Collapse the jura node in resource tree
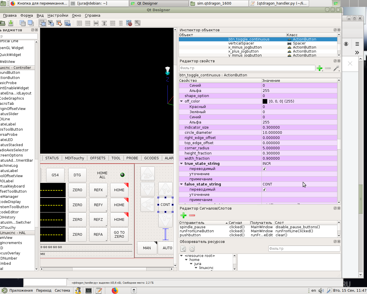367x294 pixels. (x=191, y=264)
